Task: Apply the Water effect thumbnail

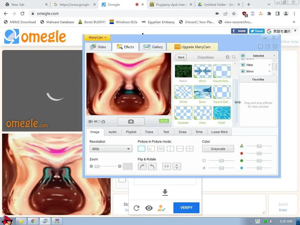Action: pos(222,113)
